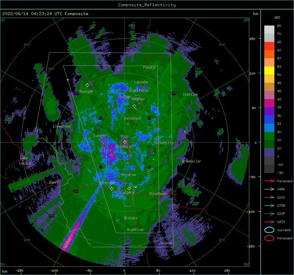Click the Airdrie label
Image resolution: width=294 pixels, height=275 pixels.
pos(129,175)
